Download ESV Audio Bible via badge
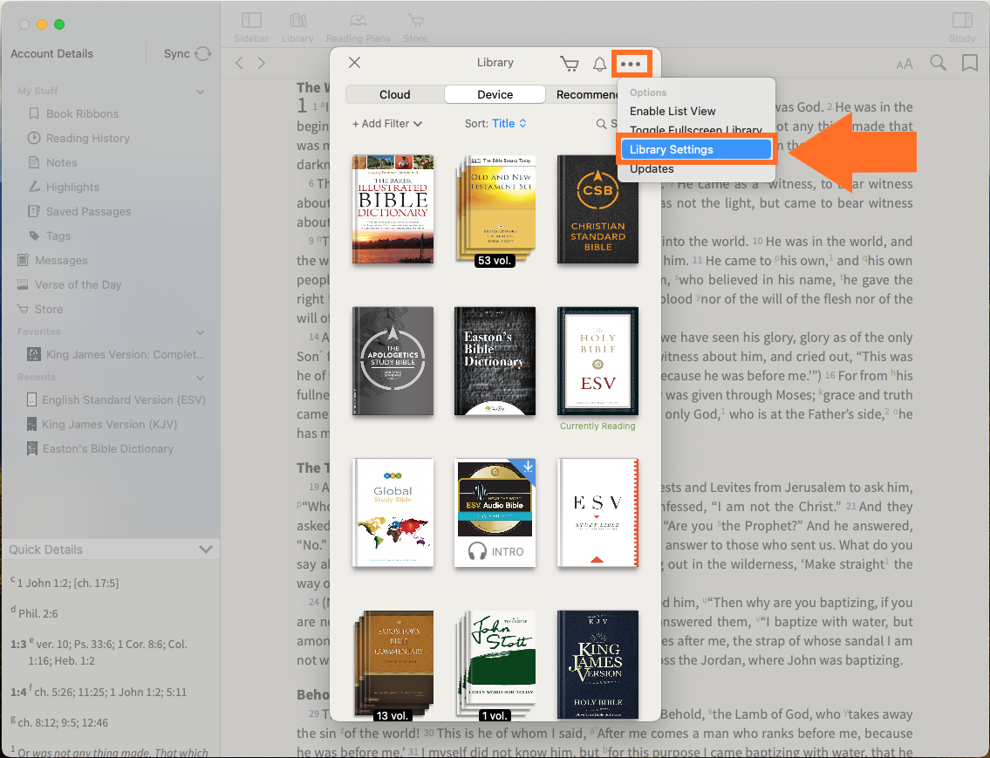Image resolution: width=990 pixels, height=758 pixels. pos(527,467)
